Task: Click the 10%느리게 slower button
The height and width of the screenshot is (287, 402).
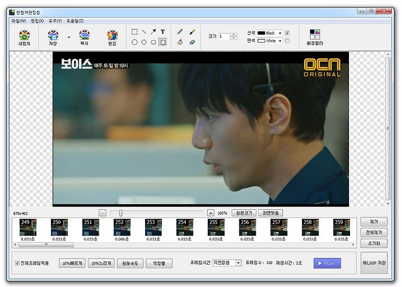Action: click(101, 264)
